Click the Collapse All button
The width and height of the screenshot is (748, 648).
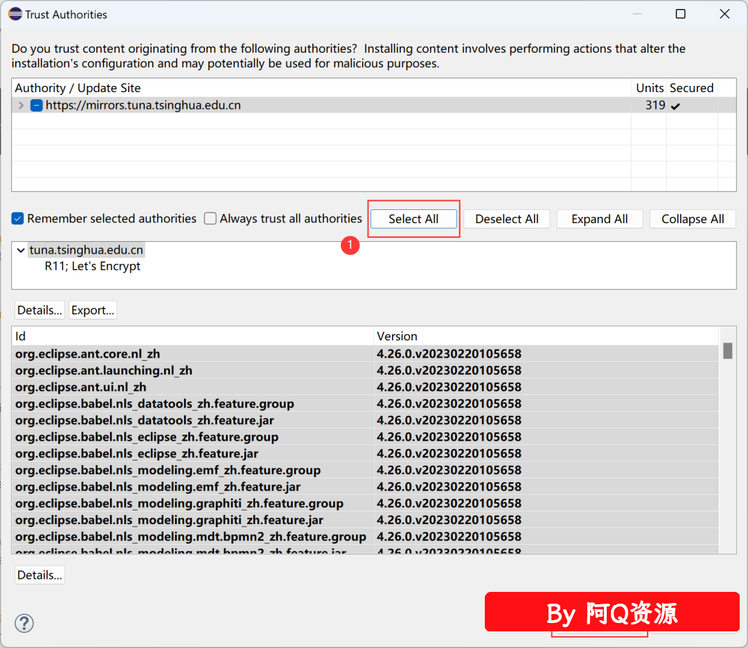pos(693,219)
